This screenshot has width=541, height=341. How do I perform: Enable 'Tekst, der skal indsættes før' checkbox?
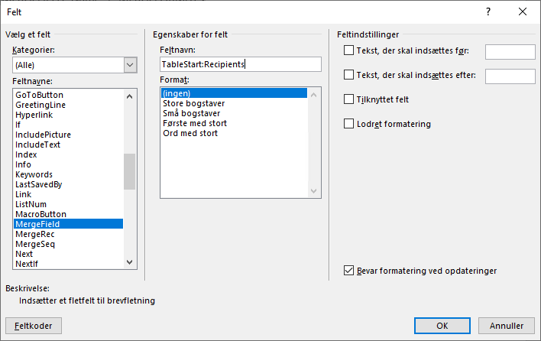pyautogui.click(x=348, y=50)
